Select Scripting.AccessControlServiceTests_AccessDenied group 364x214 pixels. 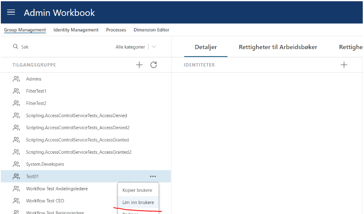point(76,116)
